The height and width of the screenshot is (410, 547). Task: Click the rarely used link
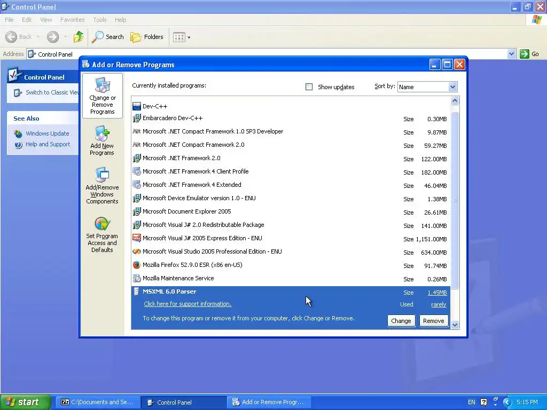439,304
